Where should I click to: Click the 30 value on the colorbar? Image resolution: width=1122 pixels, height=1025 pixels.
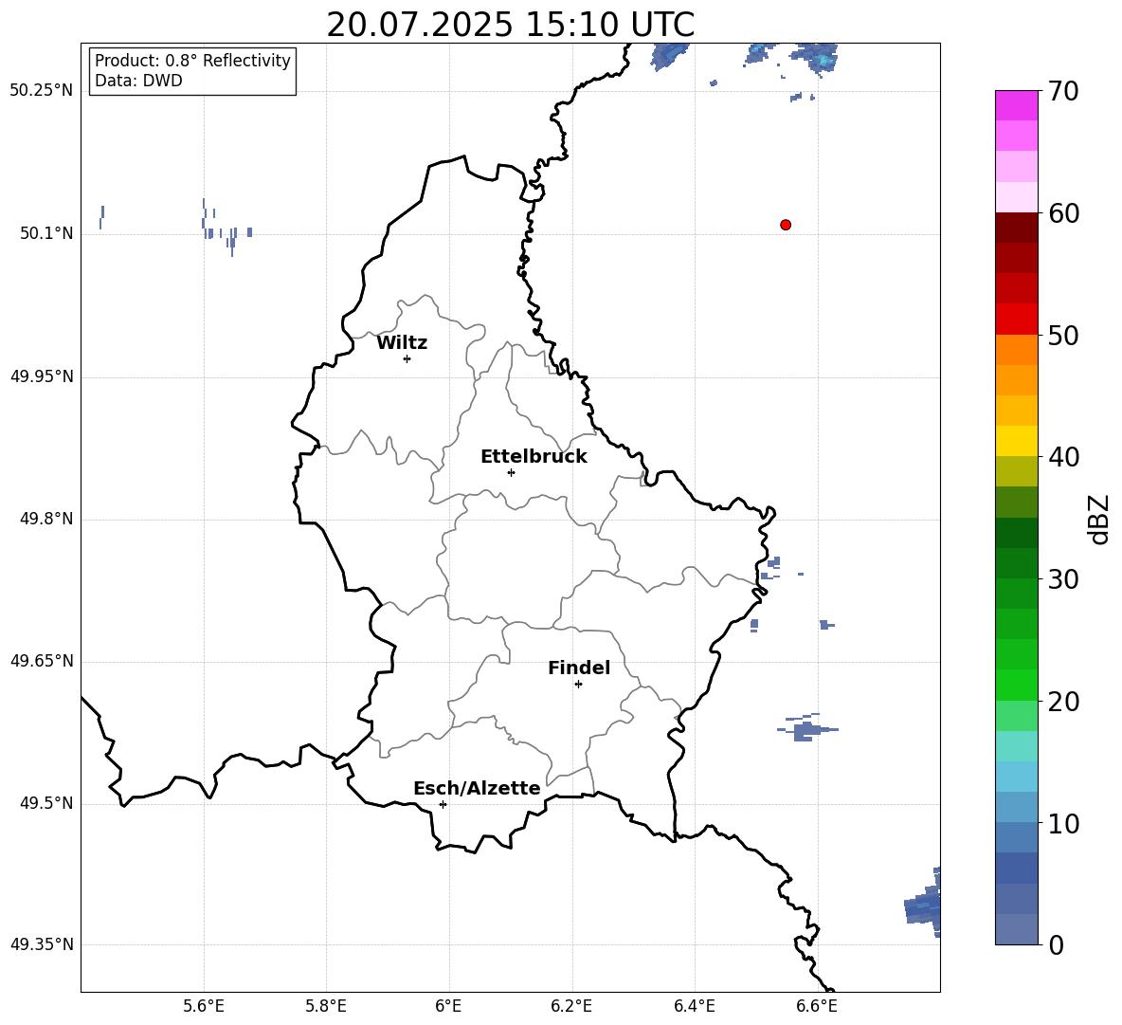1063,579
